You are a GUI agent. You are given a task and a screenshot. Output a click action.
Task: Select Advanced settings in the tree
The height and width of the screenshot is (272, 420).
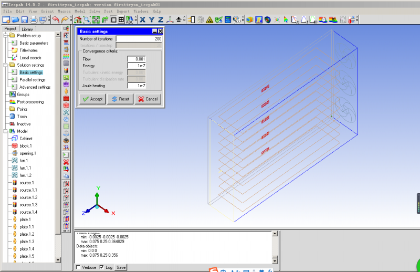pyautogui.click(x=35, y=87)
